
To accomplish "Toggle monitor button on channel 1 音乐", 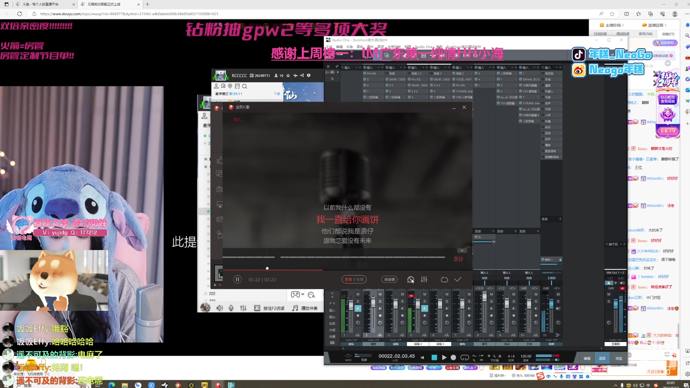I will [358, 308].
